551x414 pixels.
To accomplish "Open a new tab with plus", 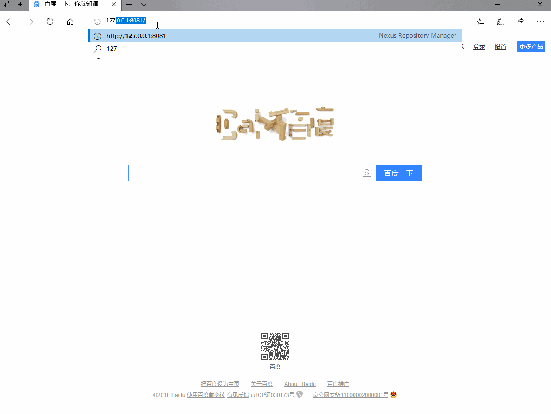I will click(129, 4).
